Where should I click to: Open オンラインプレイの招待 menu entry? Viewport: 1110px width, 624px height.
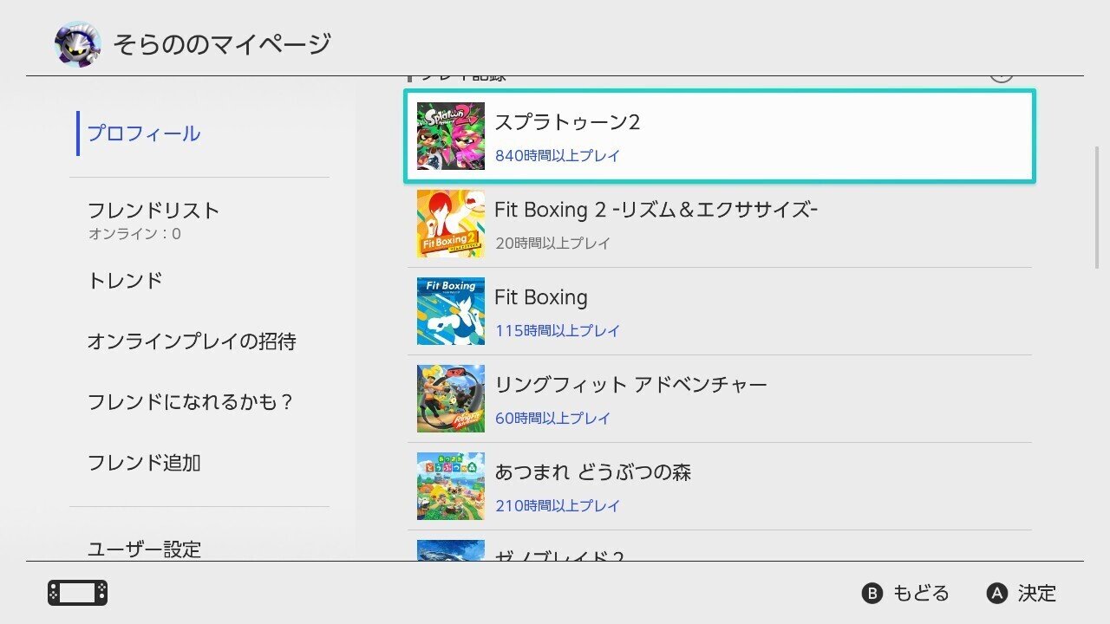coord(193,341)
